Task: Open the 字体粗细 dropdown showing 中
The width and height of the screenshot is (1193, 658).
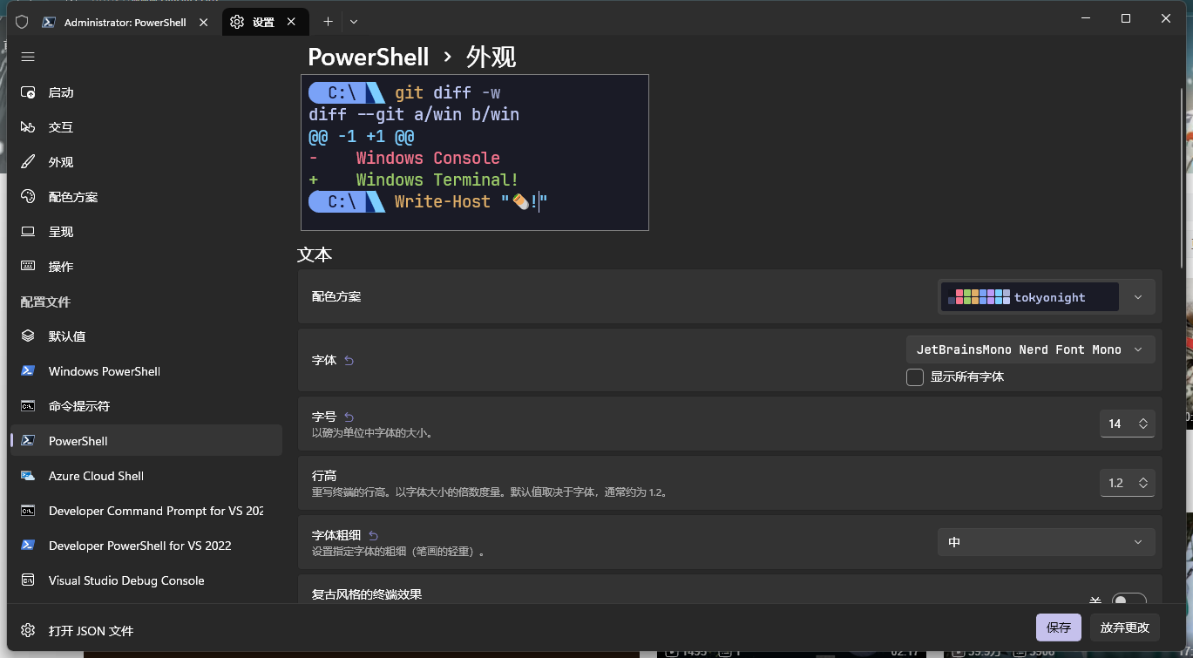Action: [1047, 542]
